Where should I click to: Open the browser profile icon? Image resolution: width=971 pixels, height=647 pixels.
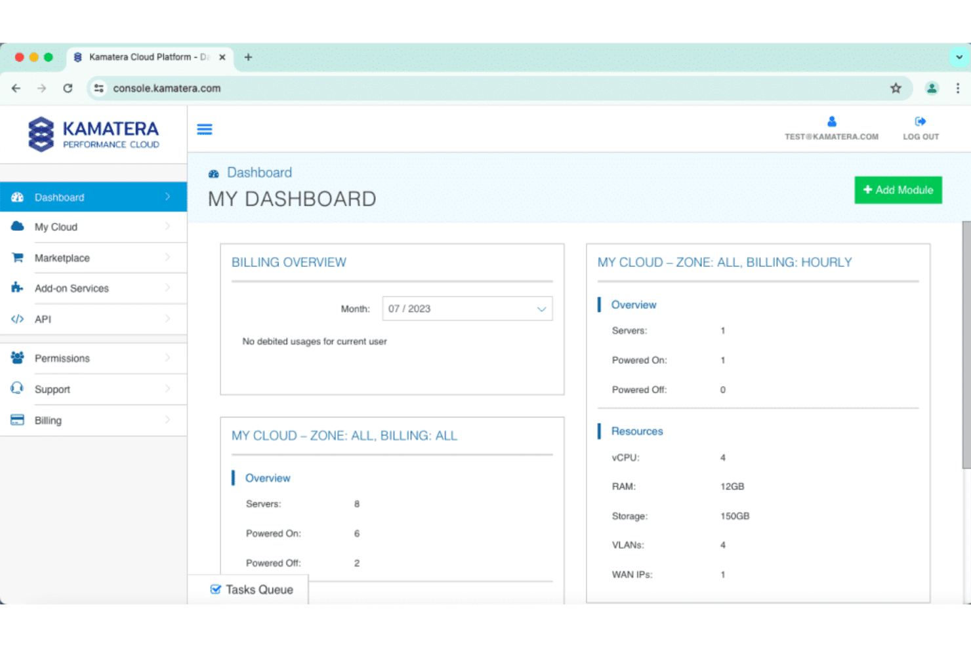pyautogui.click(x=932, y=88)
